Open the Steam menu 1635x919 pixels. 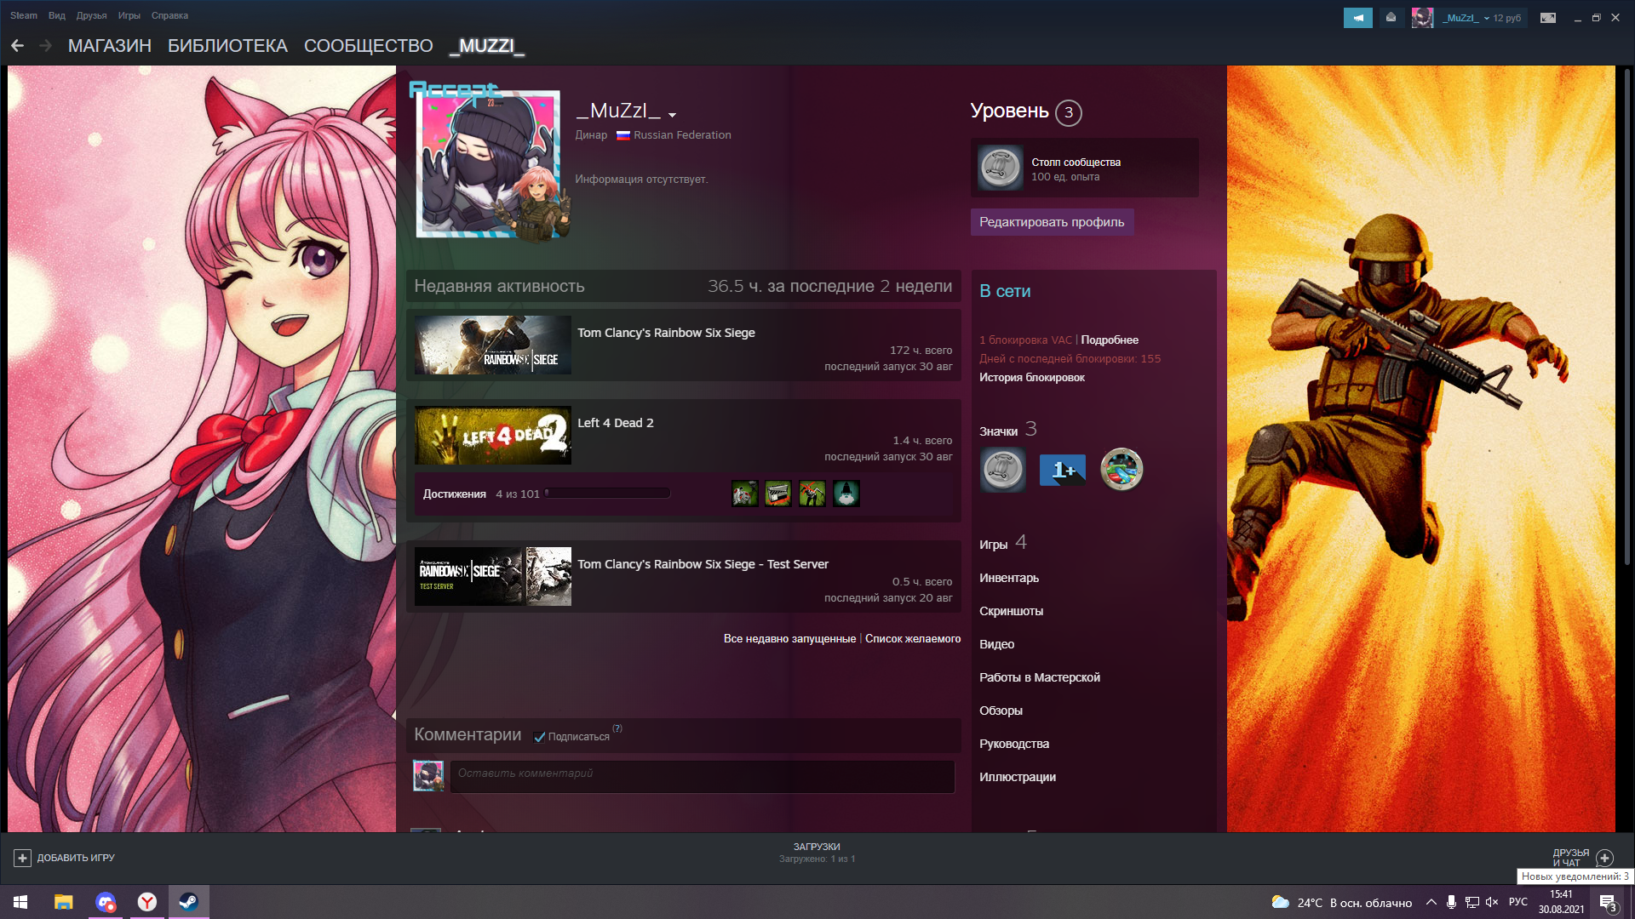[x=24, y=15]
